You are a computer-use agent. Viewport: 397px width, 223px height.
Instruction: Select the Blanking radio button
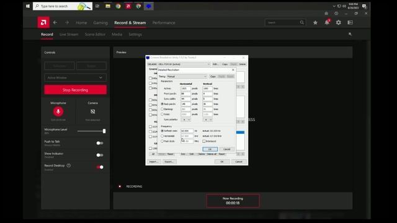click(163, 109)
